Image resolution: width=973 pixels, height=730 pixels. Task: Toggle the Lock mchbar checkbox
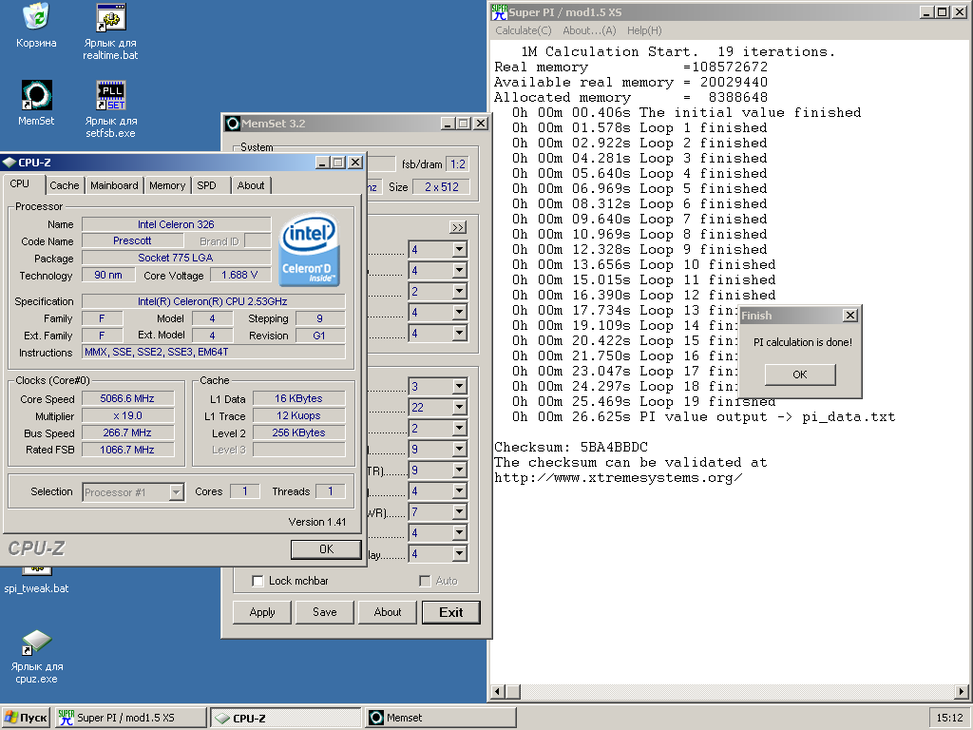258,581
